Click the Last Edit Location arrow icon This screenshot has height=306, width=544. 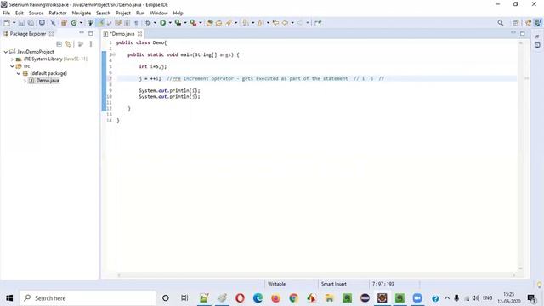point(275,23)
